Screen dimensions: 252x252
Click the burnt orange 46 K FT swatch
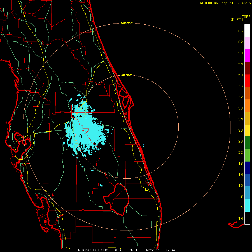[x=247, y=93]
